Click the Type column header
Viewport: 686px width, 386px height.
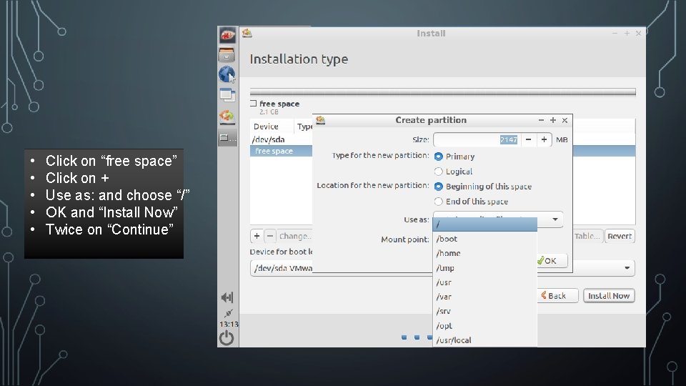point(304,127)
